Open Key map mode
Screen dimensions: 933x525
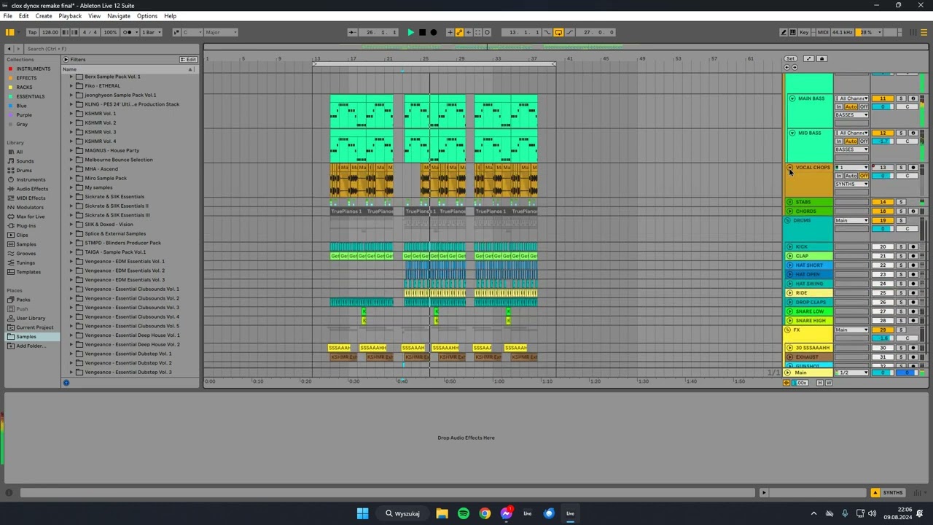click(x=804, y=32)
